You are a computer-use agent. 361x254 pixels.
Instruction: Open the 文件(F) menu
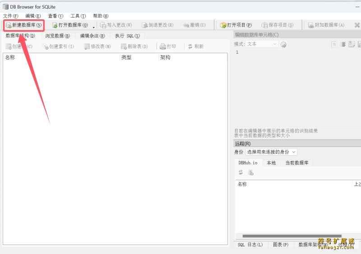tap(10, 16)
